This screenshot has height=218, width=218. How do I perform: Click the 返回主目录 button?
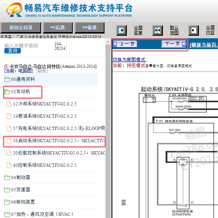(21, 27)
